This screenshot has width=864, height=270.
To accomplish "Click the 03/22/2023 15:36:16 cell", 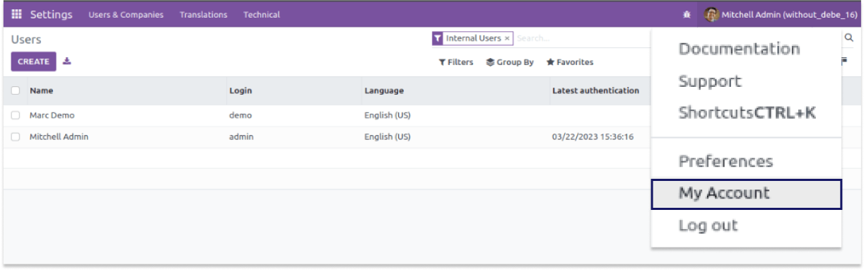I will point(592,137).
